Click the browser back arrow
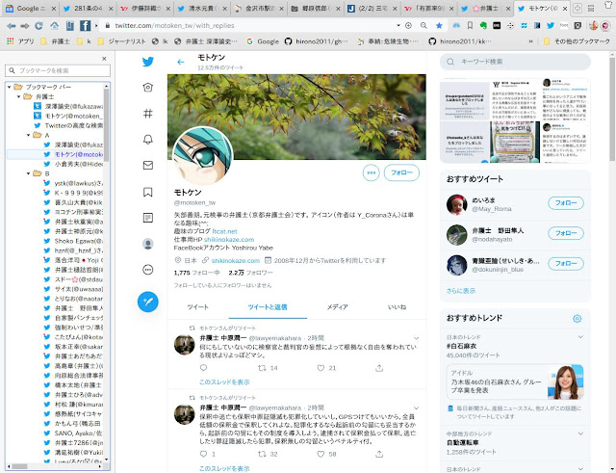 12,26
